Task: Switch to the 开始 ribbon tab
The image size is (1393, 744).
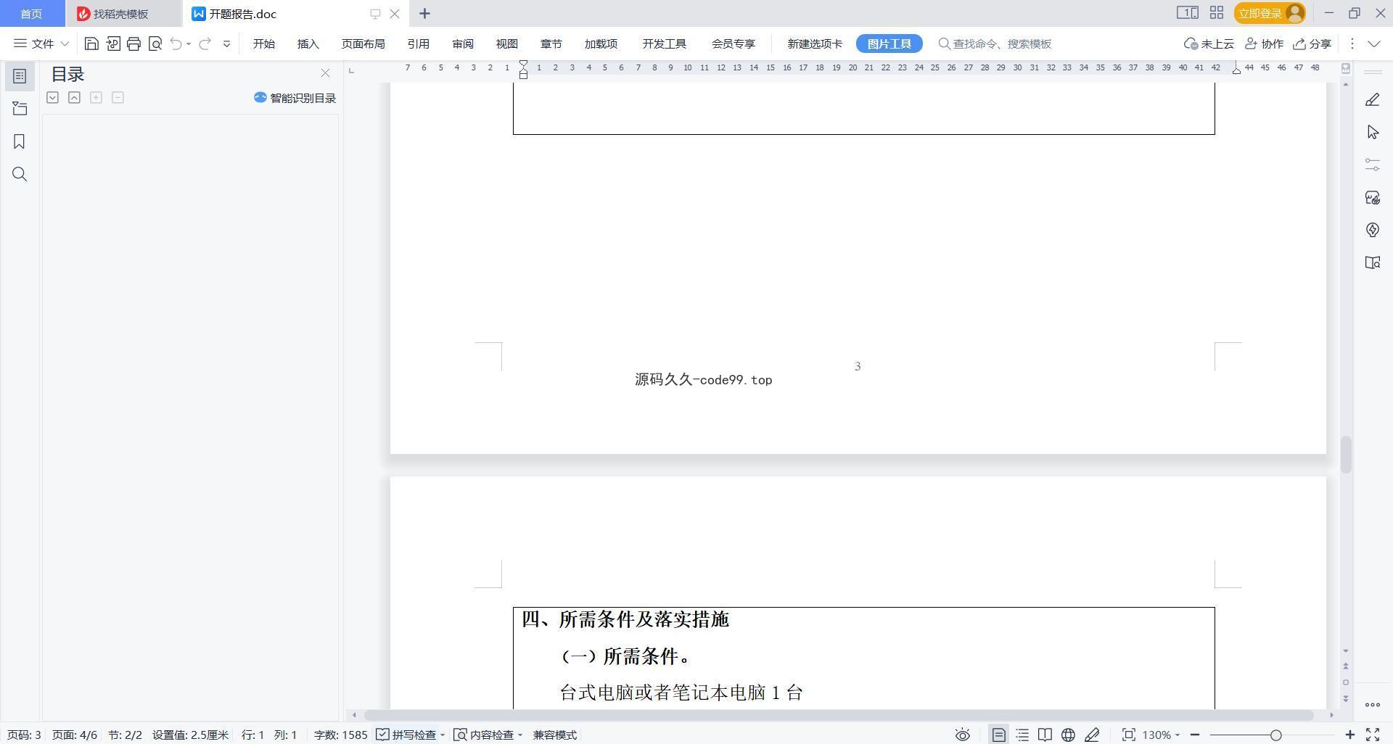Action: (x=264, y=44)
